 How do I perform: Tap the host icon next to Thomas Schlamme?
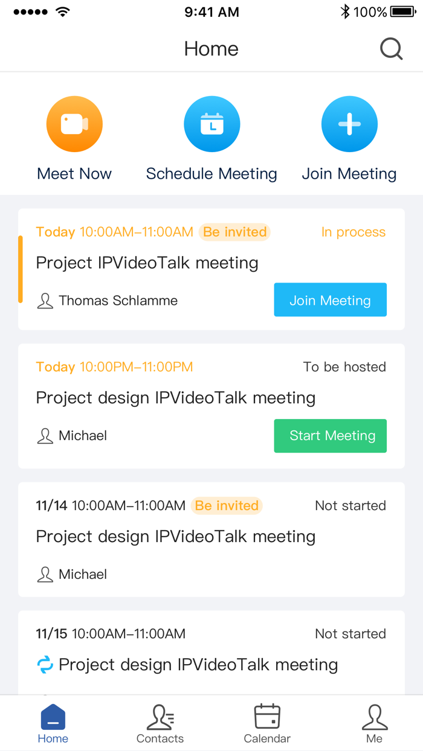point(44,299)
